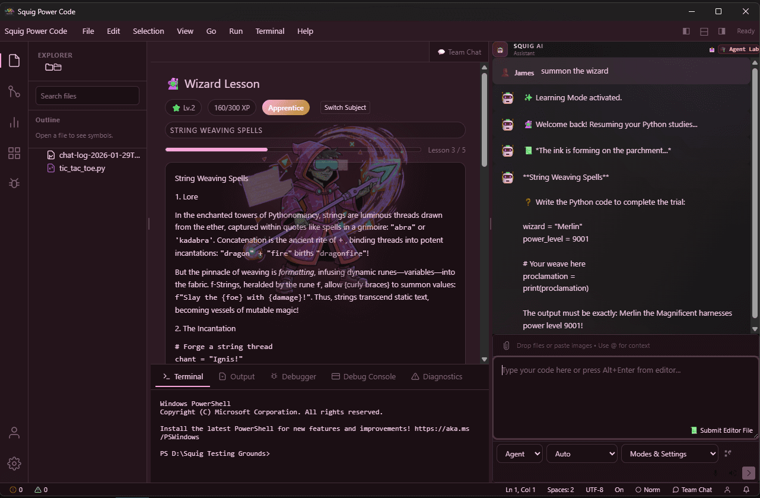Select the bug debugging icon

pyautogui.click(x=14, y=183)
